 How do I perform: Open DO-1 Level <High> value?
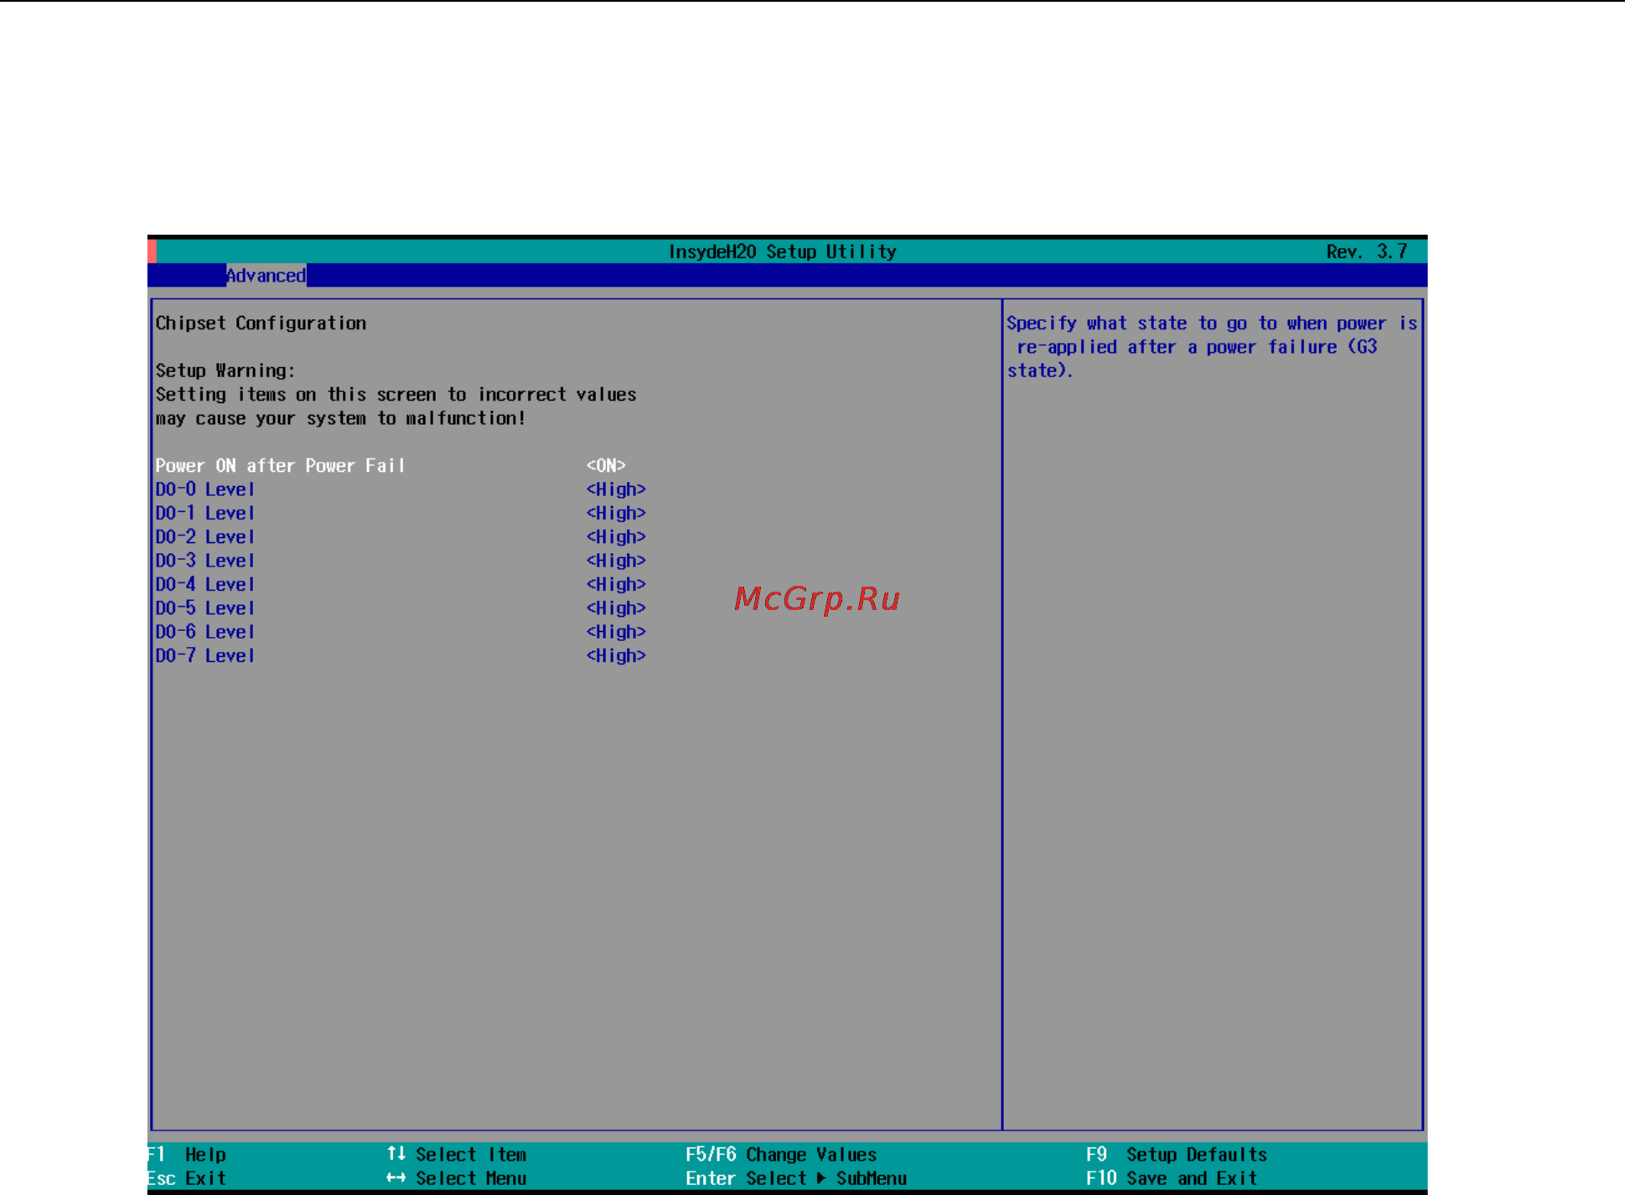(x=616, y=513)
